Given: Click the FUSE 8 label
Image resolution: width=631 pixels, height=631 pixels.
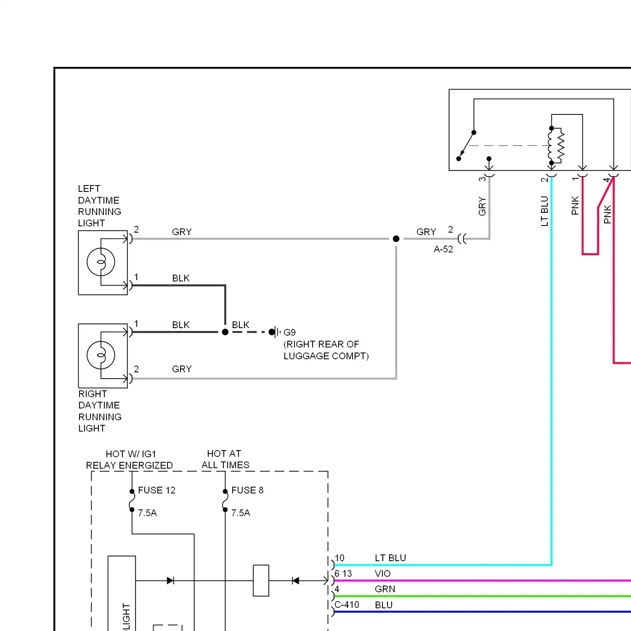Looking at the screenshot, I should (x=247, y=490).
